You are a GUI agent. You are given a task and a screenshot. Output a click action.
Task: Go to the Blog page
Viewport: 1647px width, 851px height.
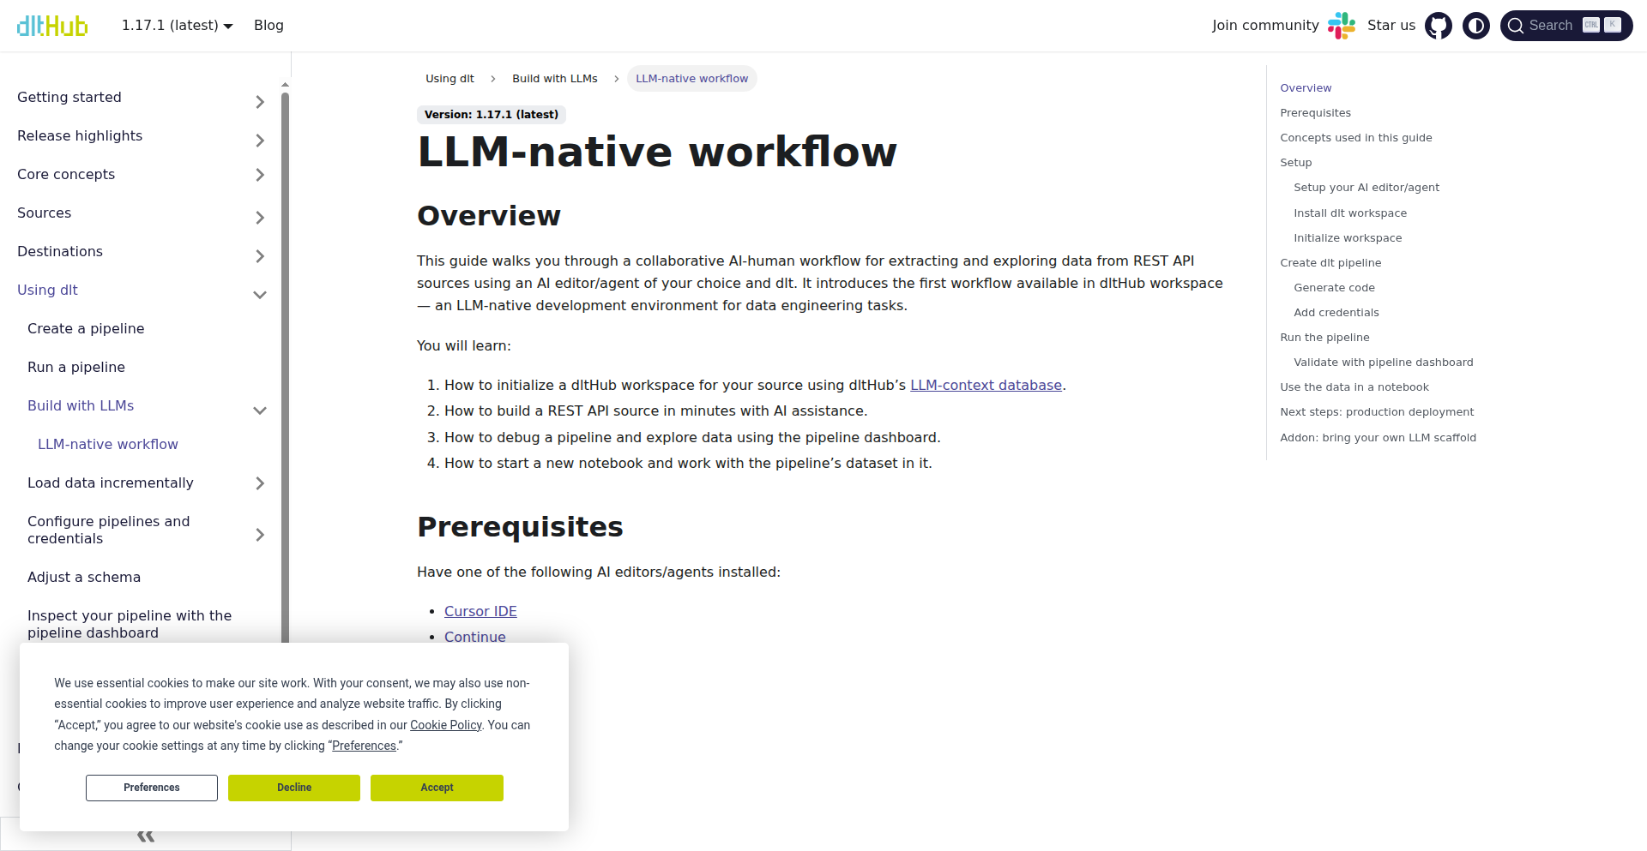point(268,26)
